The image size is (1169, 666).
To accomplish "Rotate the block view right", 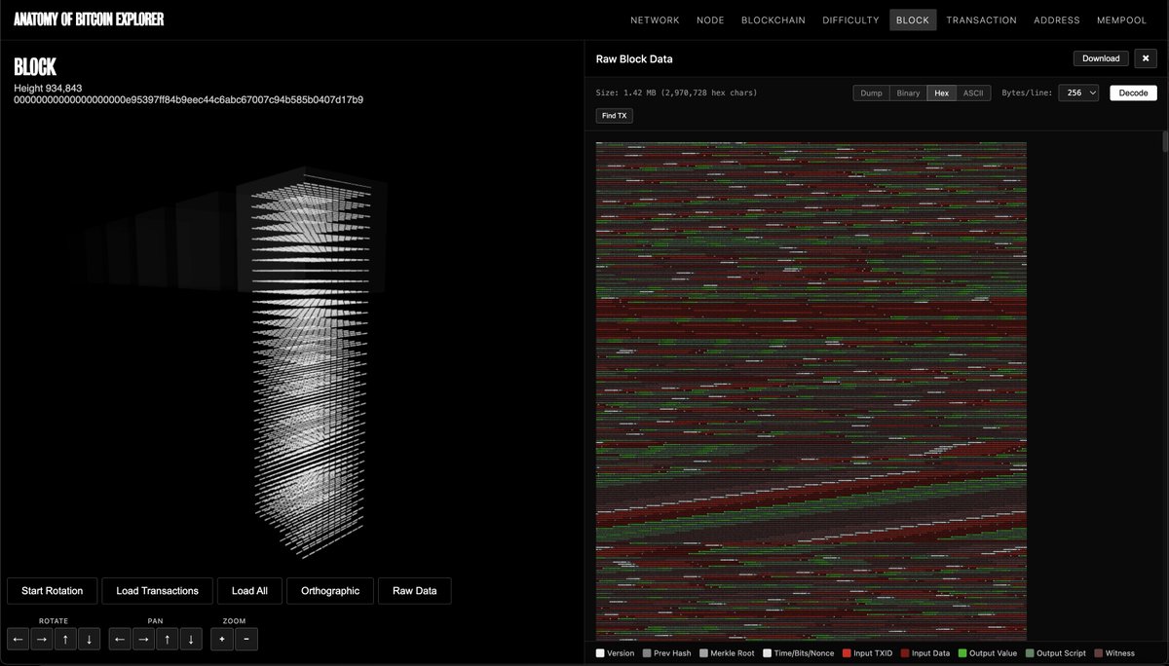I will tap(42, 639).
